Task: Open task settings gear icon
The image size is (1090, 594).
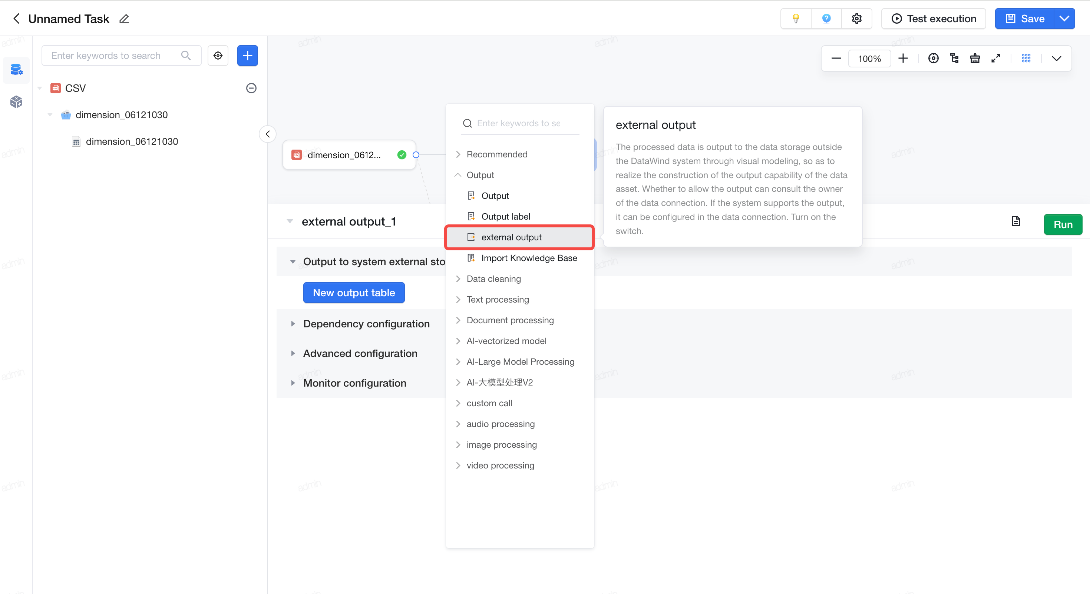Action: pos(856,19)
